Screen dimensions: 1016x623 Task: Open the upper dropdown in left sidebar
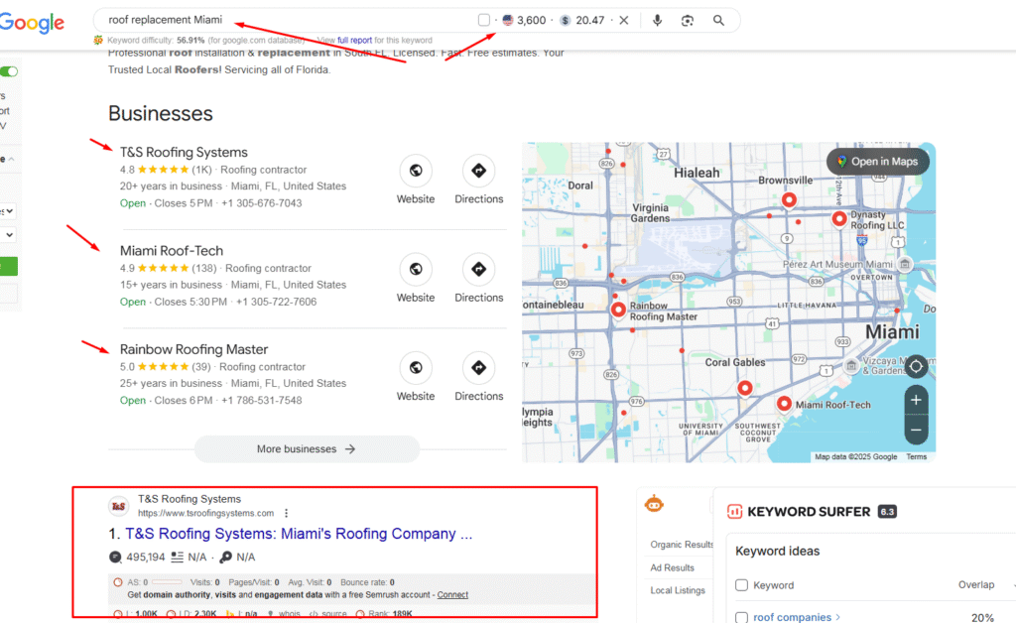pyautogui.click(x=8, y=211)
